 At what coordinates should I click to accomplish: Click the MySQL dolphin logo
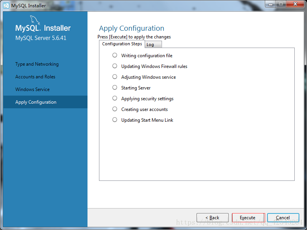click(x=35, y=20)
